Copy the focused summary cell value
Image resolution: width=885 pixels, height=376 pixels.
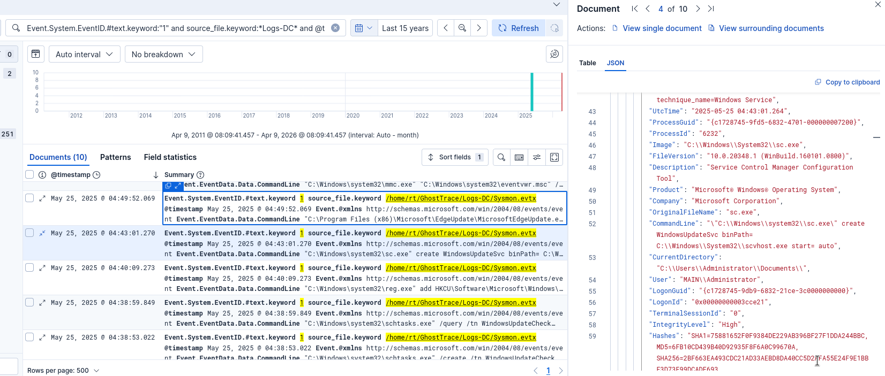coord(168,186)
